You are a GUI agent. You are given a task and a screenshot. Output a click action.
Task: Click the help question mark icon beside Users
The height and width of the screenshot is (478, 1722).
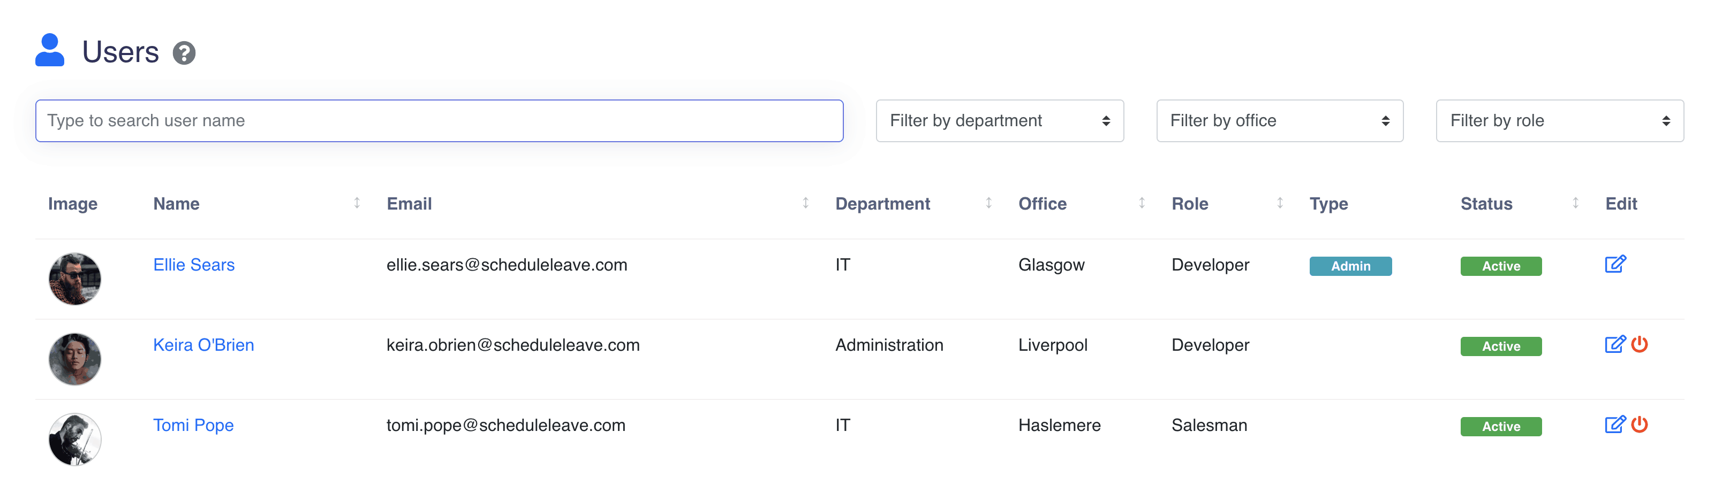184,53
